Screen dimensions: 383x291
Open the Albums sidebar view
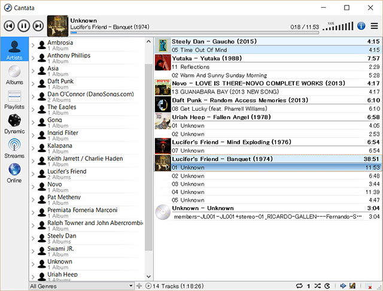(x=14, y=74)
